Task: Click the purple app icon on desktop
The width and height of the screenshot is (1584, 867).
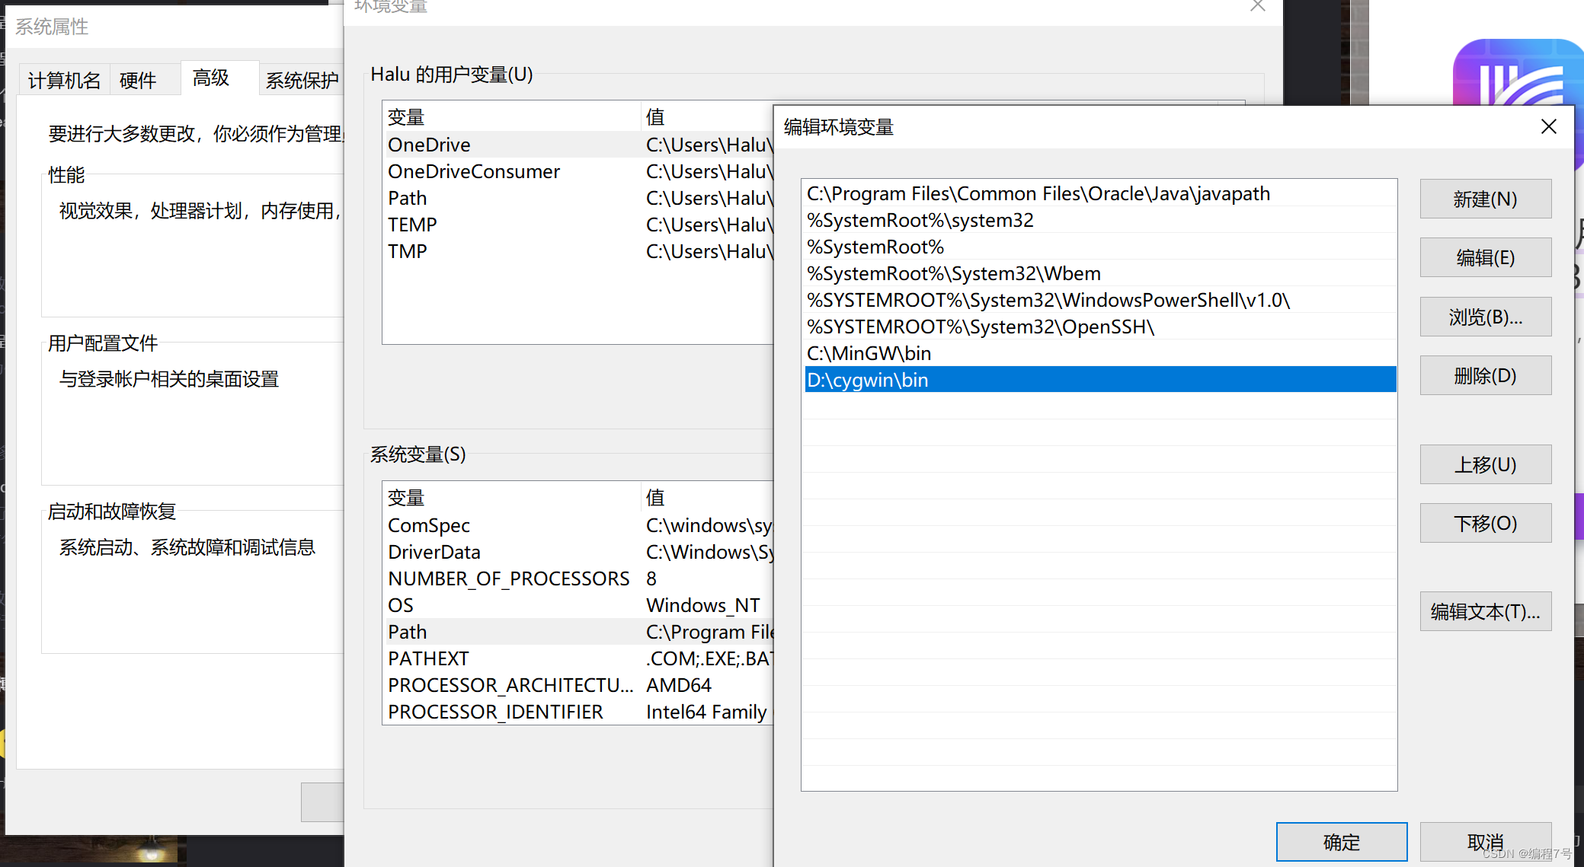Action: 1518,72
